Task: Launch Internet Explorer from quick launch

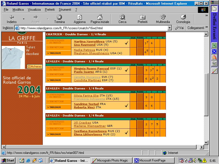Action: click(28, 160)
